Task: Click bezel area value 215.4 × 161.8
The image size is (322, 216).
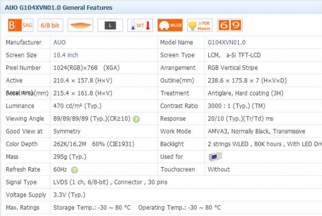Action: pos(83,93)
